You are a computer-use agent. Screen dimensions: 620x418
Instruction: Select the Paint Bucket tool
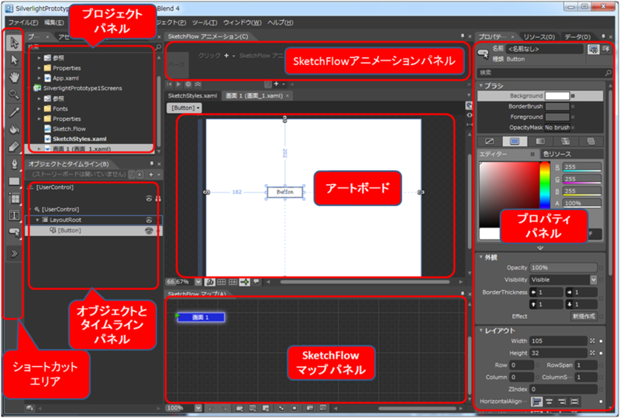click(14, 129)
